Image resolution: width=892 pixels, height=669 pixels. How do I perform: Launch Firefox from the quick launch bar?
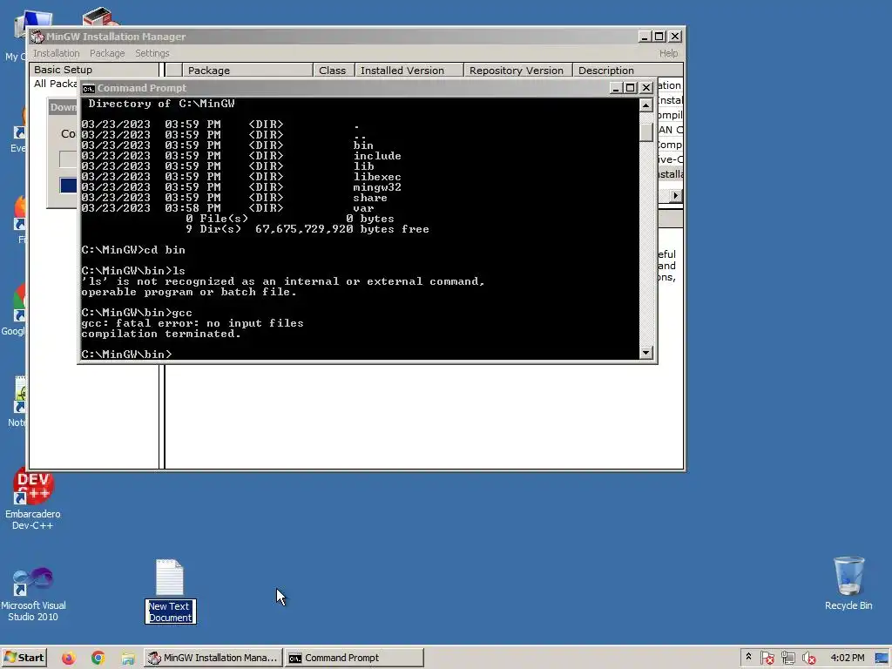[x=68, y=659]
